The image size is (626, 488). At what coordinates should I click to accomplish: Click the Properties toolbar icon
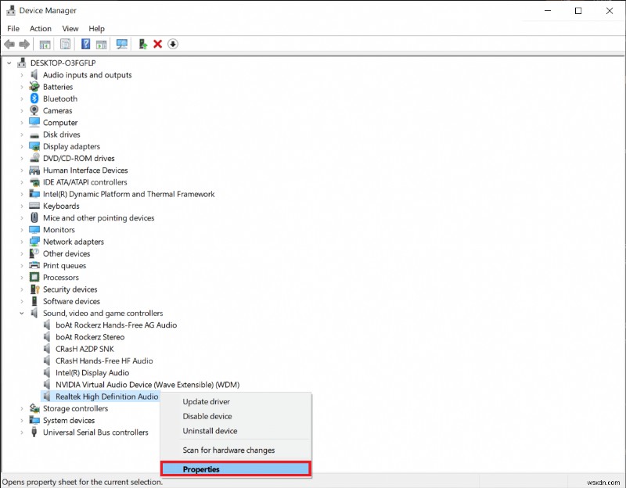pos(66,44)
